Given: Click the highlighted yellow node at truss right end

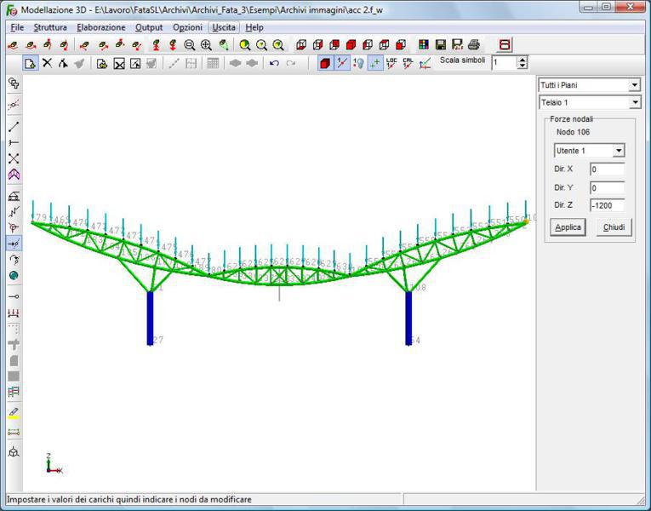Looking at the screenshot, I should coord(526,221).
